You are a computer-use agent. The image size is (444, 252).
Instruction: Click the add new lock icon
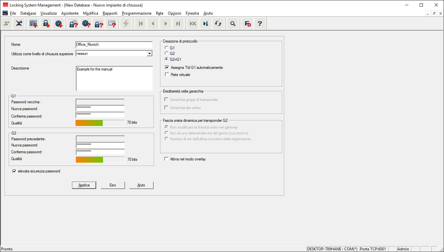click(46, 24)
